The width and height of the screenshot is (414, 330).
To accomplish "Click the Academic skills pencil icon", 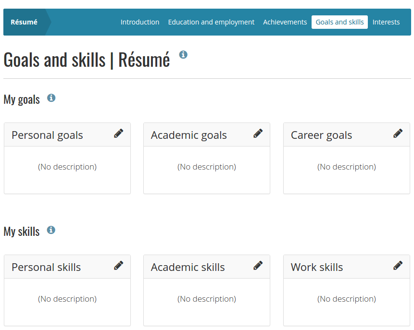I will tap(258, 266).
